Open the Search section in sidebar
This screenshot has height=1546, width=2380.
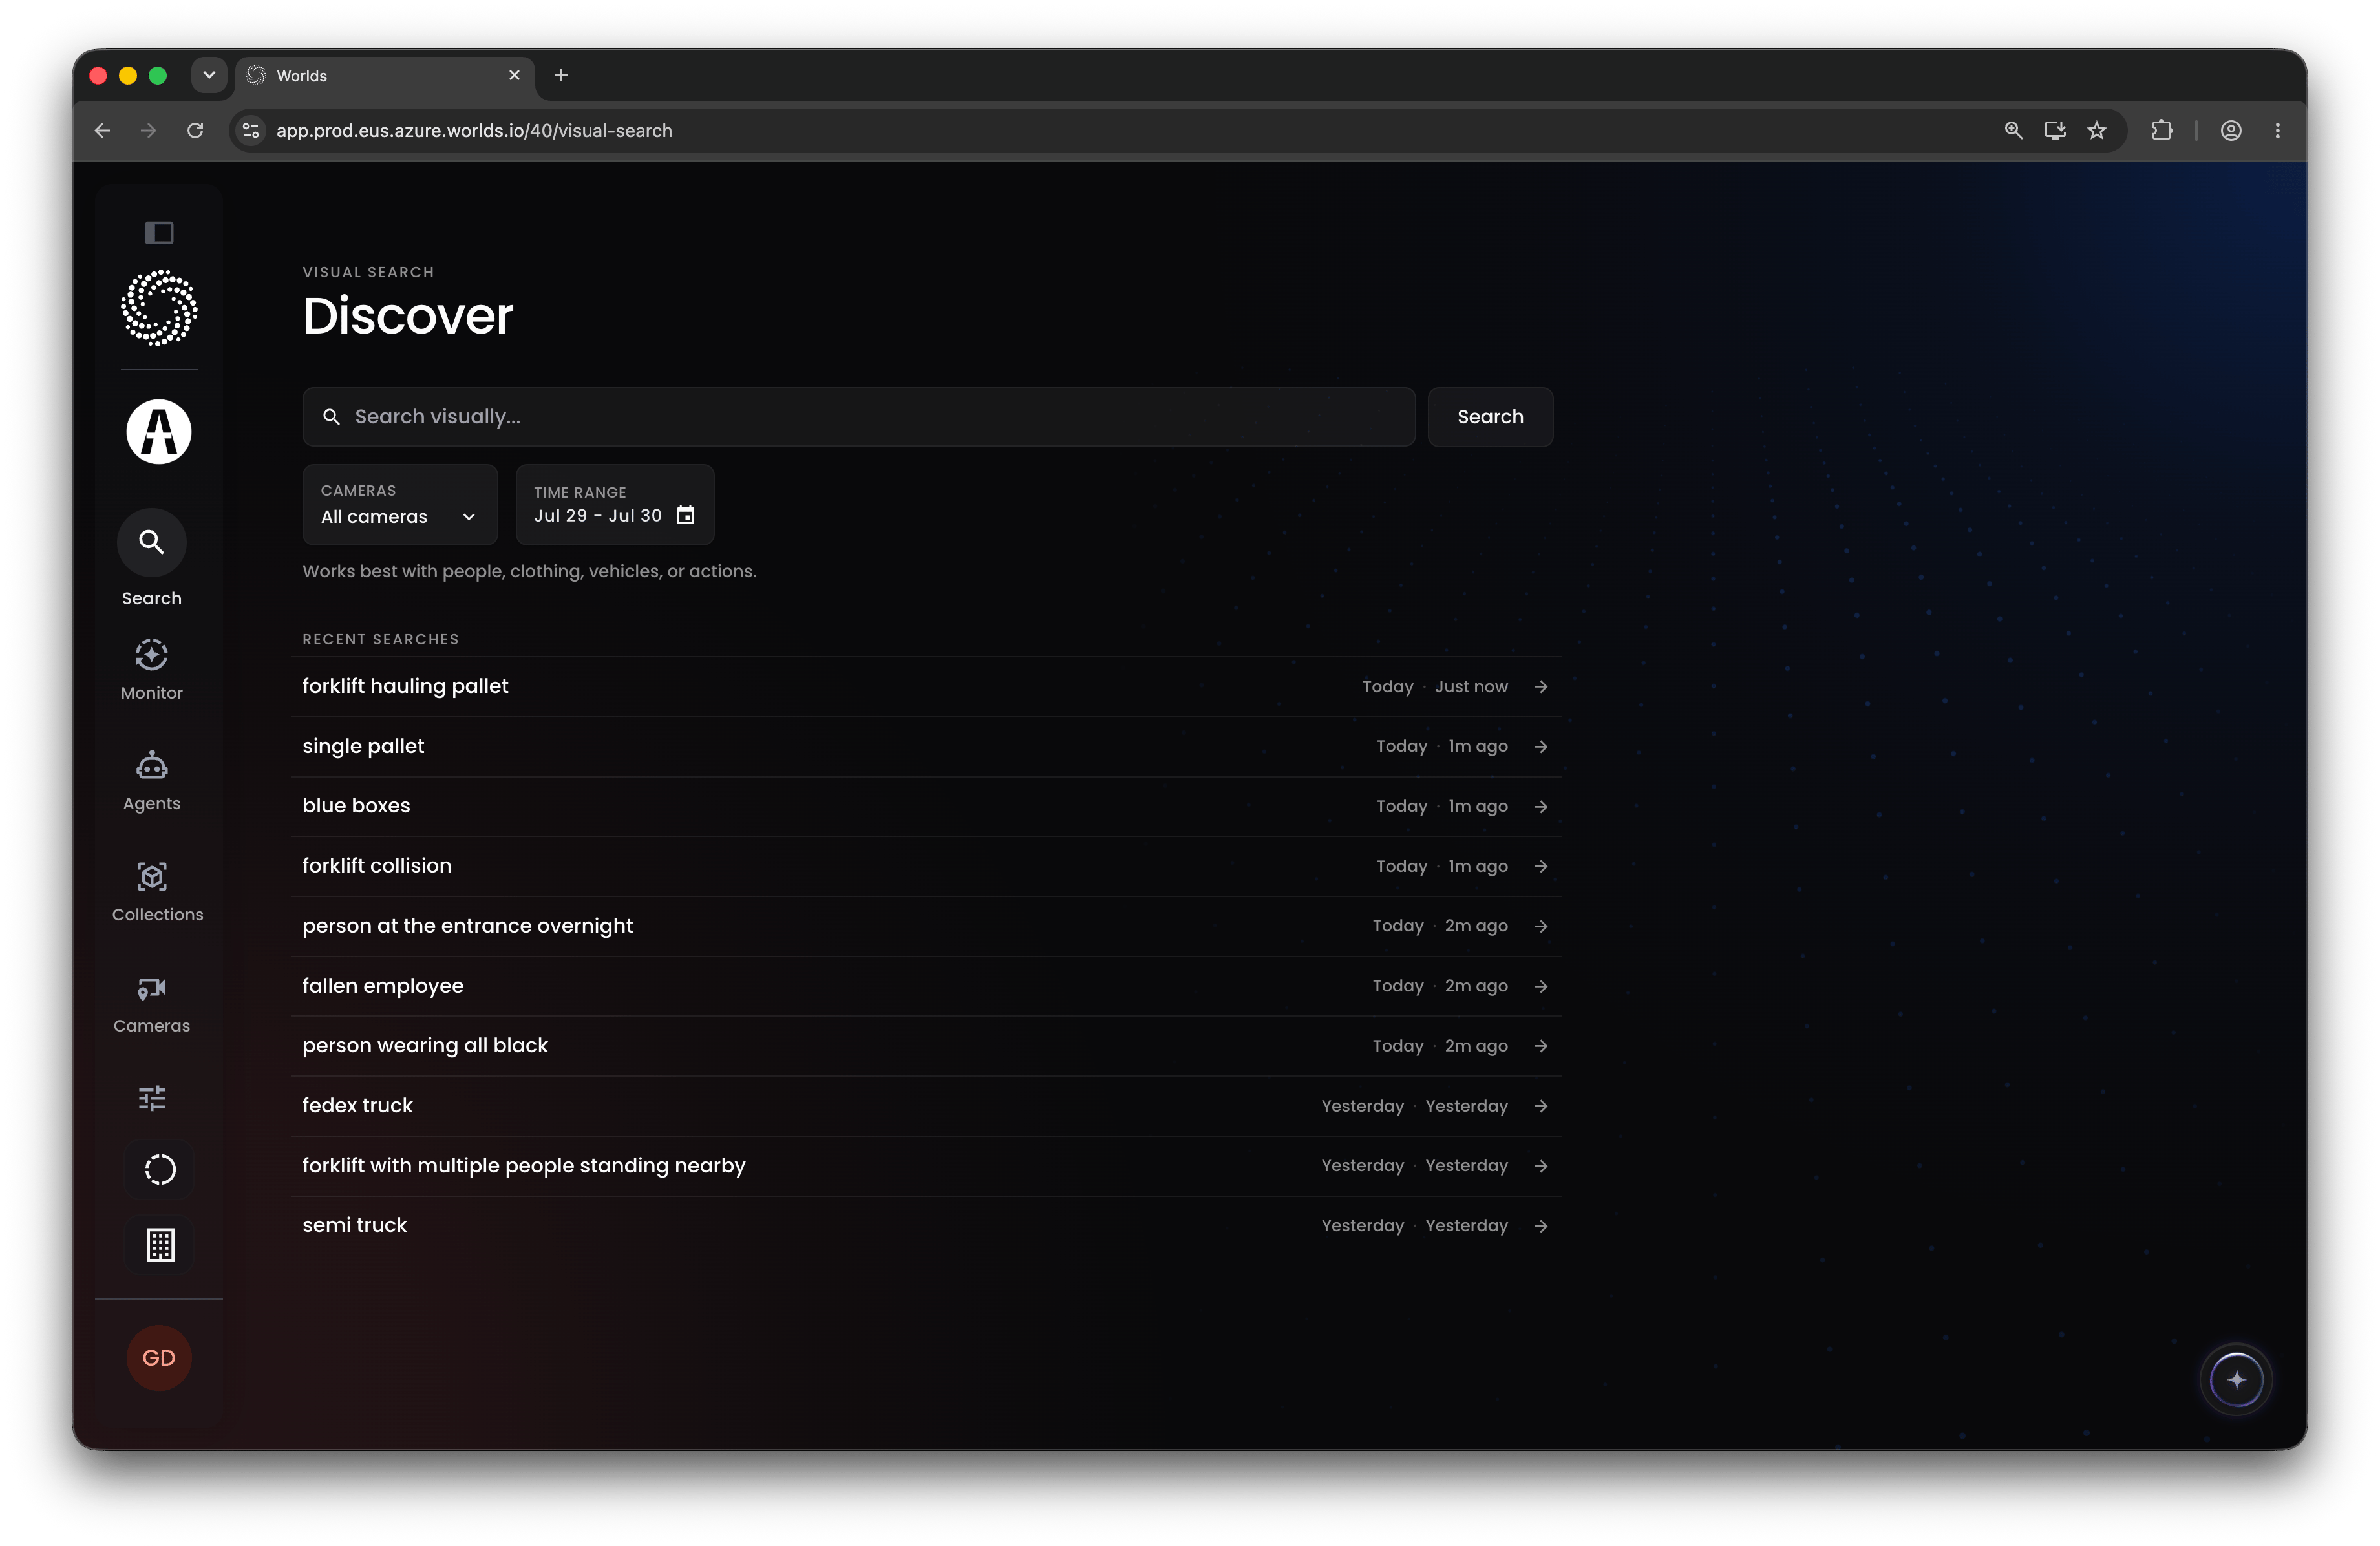pyautogui.click(x=152, y=558)
